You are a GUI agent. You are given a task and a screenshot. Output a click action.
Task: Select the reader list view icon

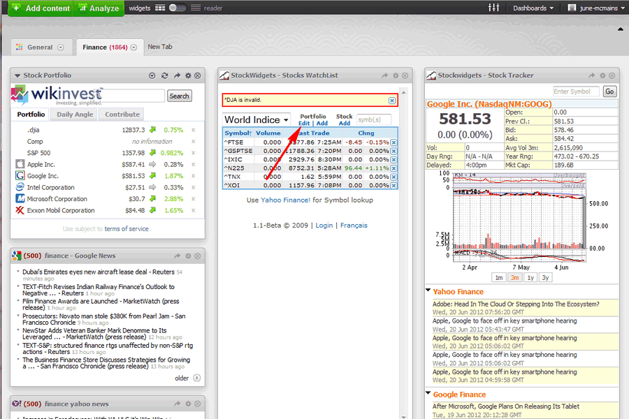pyautogui.click(x=196, y=8)
